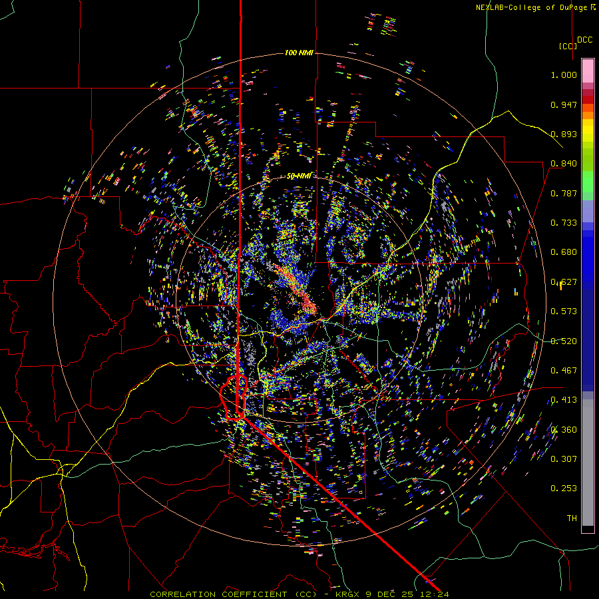This screenshot has width=599, height=599.
Task: Pick the bright green segment of the color bar
Action: coord(588,182)
